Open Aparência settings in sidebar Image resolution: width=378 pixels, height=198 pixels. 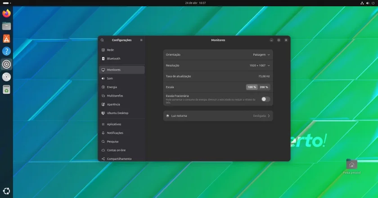pyautogui.click(x=122, y=105)
